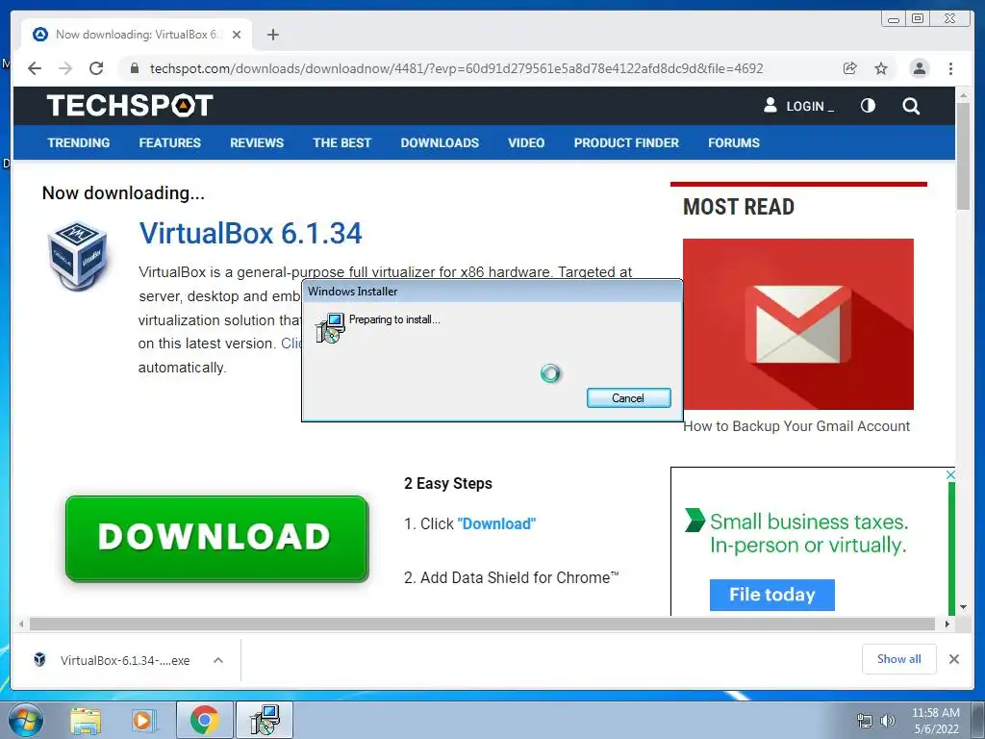Open PRODUCT FINDER page
Viewport: 985px width, 739px height.
[626, 142]
